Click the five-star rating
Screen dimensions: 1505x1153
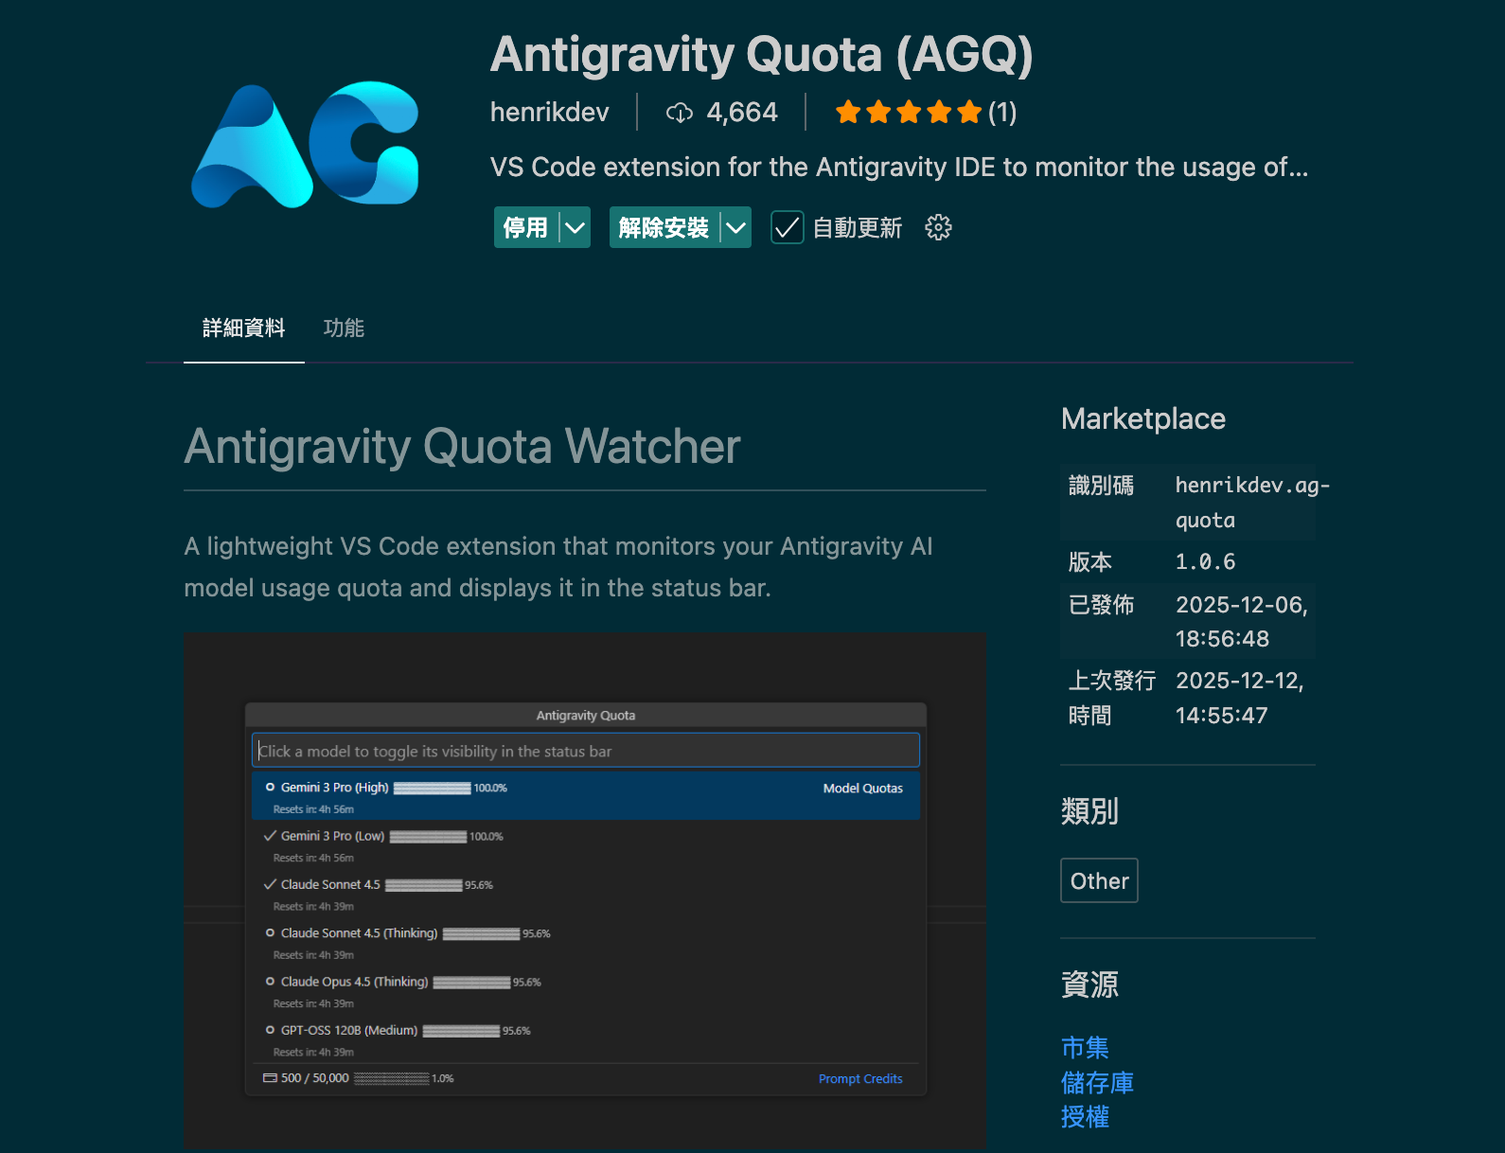(908, 113)
